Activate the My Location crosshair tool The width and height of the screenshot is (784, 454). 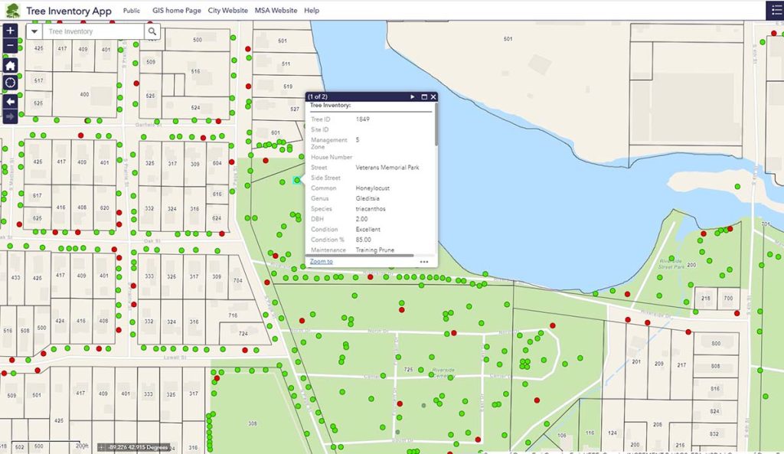point(10,83)
